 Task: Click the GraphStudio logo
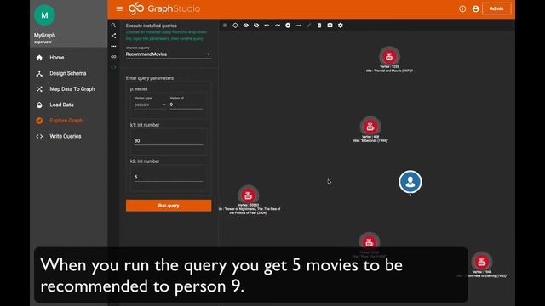(164, 8)
